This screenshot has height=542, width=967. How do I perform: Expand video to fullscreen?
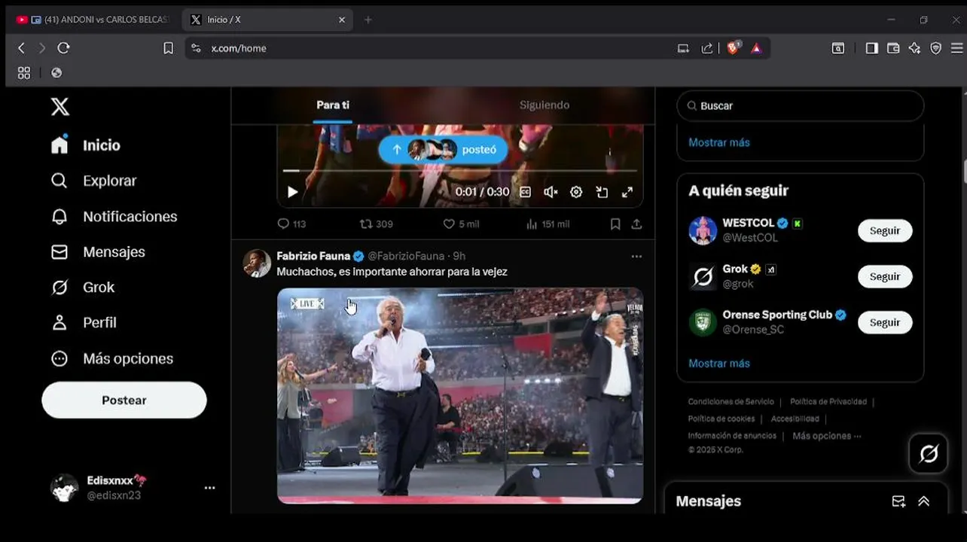[x=627, y=192]
